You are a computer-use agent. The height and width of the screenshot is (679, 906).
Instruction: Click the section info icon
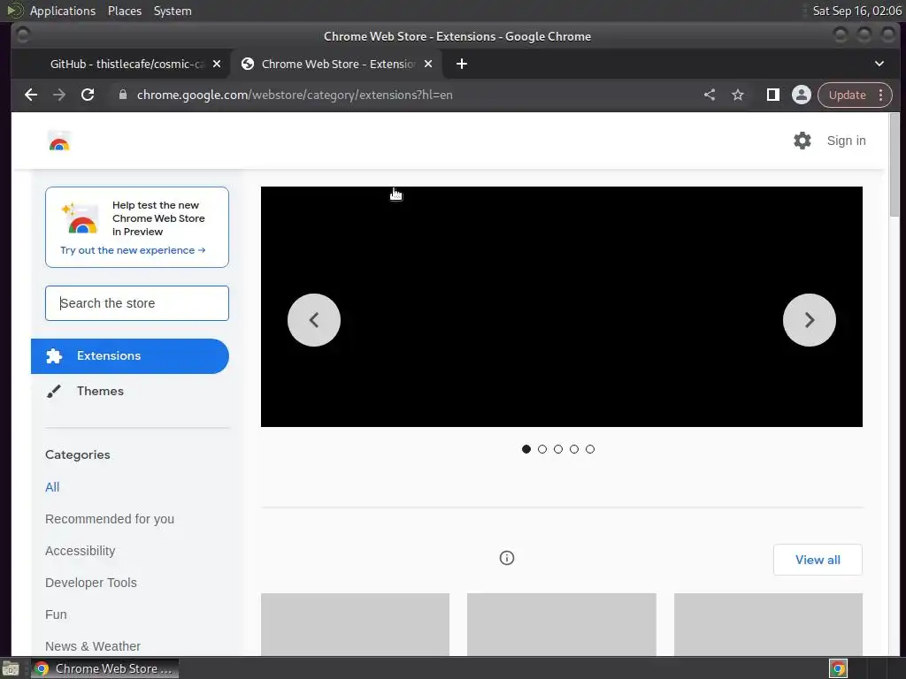tap(507, 558)
